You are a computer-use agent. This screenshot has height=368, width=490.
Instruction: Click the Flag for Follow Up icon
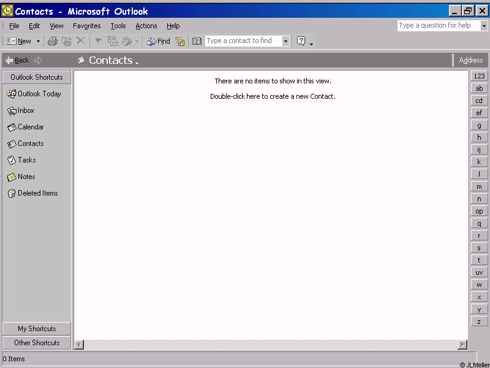98,40
